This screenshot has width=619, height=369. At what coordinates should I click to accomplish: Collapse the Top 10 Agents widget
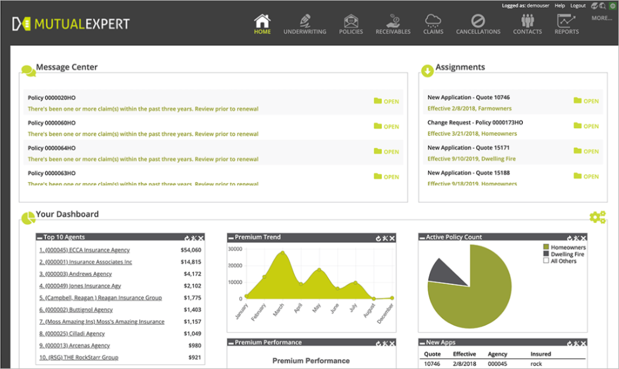tap(40, 238)
